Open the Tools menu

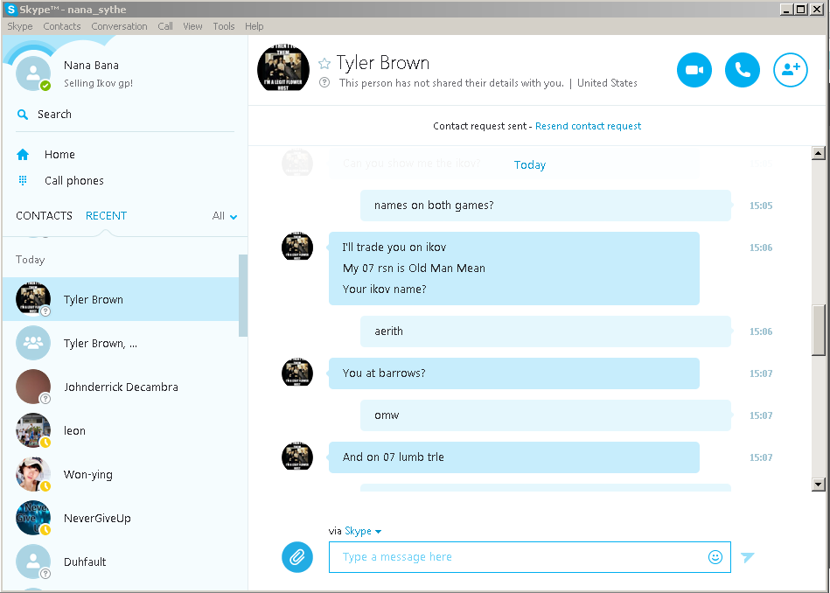(x=224, y=26)
